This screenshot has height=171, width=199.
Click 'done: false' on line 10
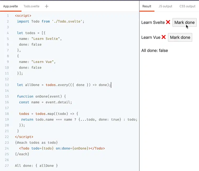tap(30, 67)
